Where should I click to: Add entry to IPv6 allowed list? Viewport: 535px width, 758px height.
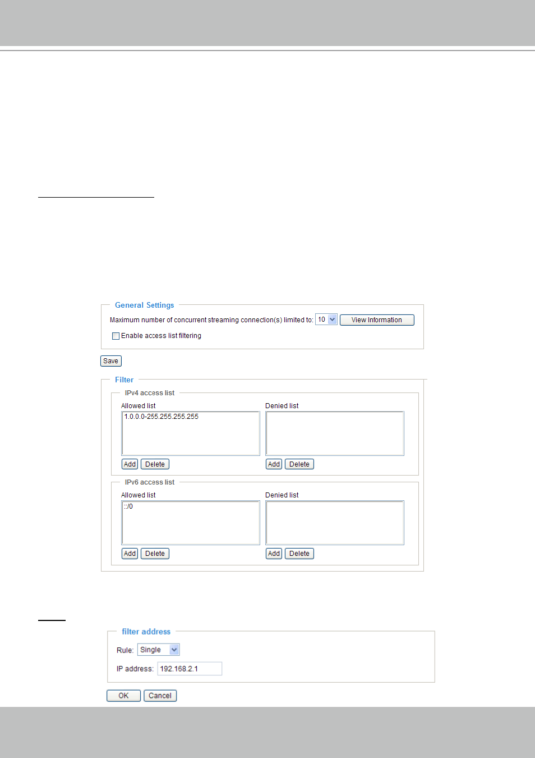(130, 554)
